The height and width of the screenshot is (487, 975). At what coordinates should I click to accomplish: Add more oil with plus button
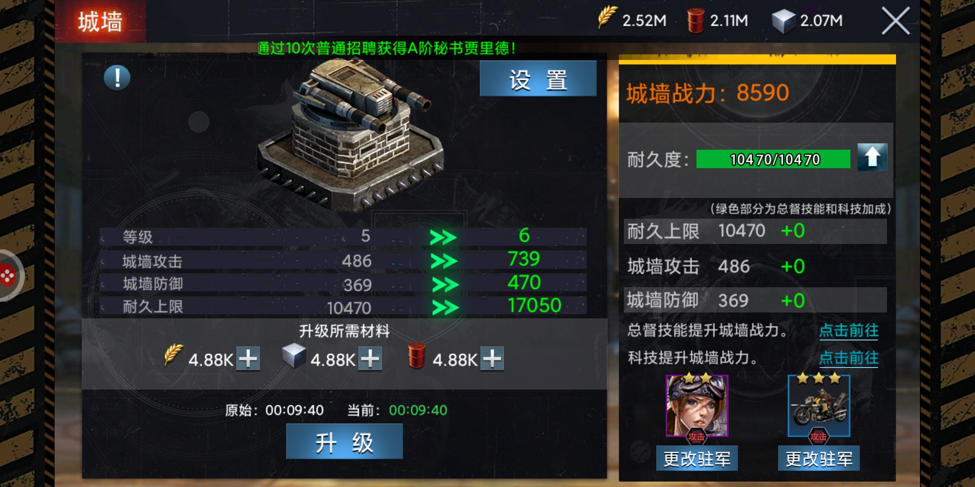tap(492, 359)
